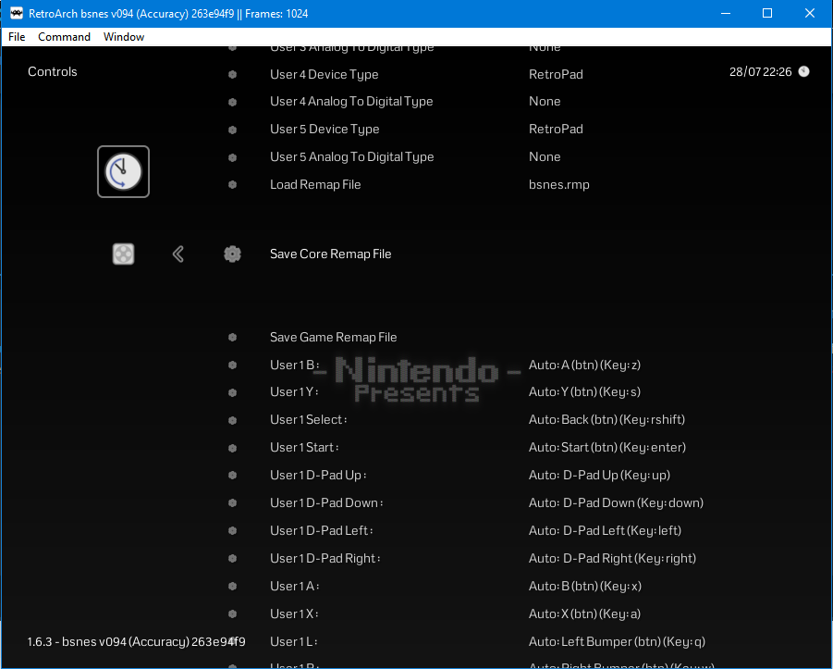833x669 pixels.
Task: Select the User 1 A mapping label
Action: click(294, 586)
